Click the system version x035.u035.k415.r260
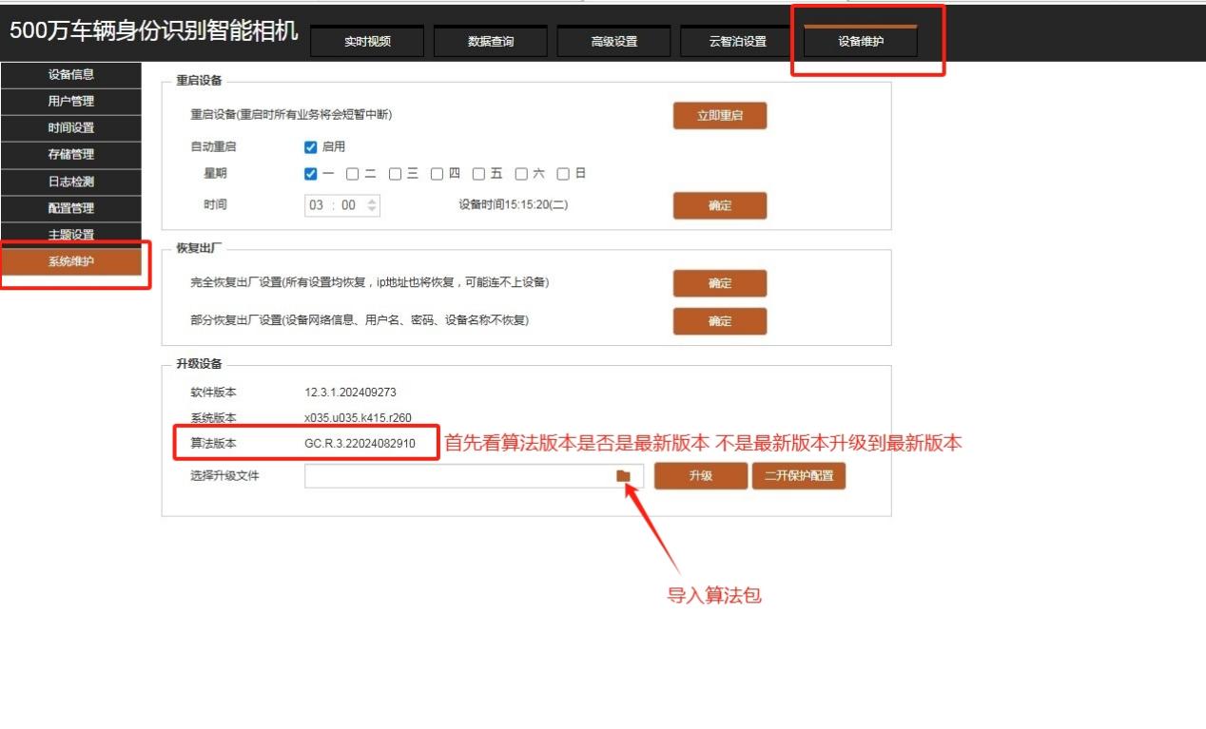Viewport: 1206px width, 729px height. (358, 418)
